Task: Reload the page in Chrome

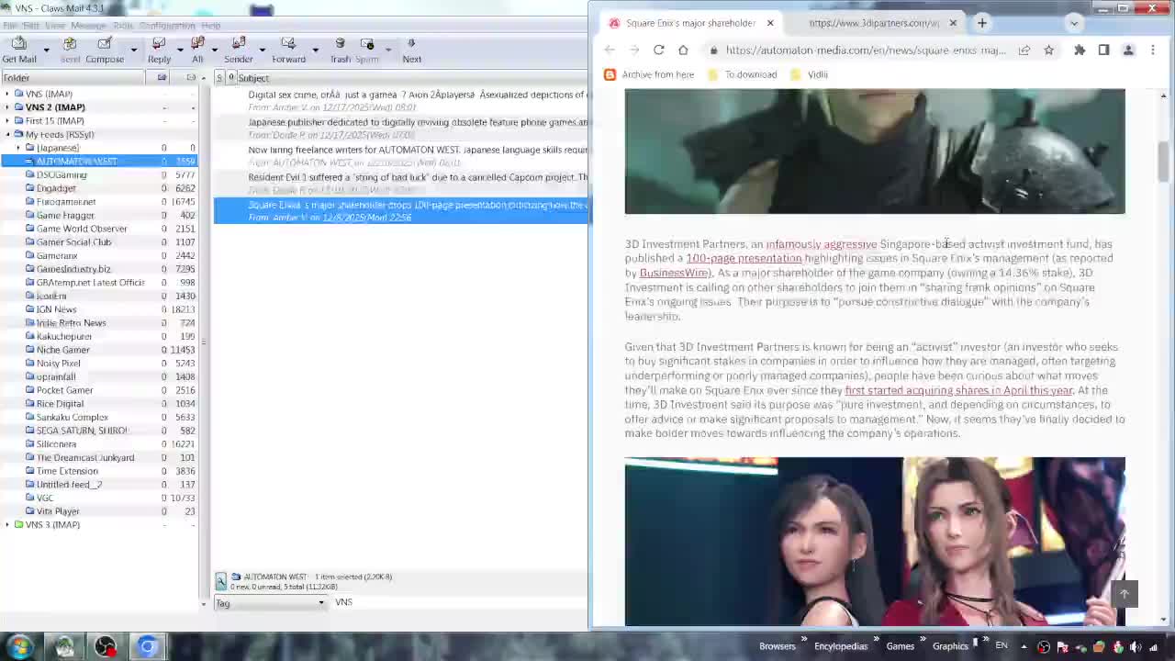Action: [x=658, y=50]
